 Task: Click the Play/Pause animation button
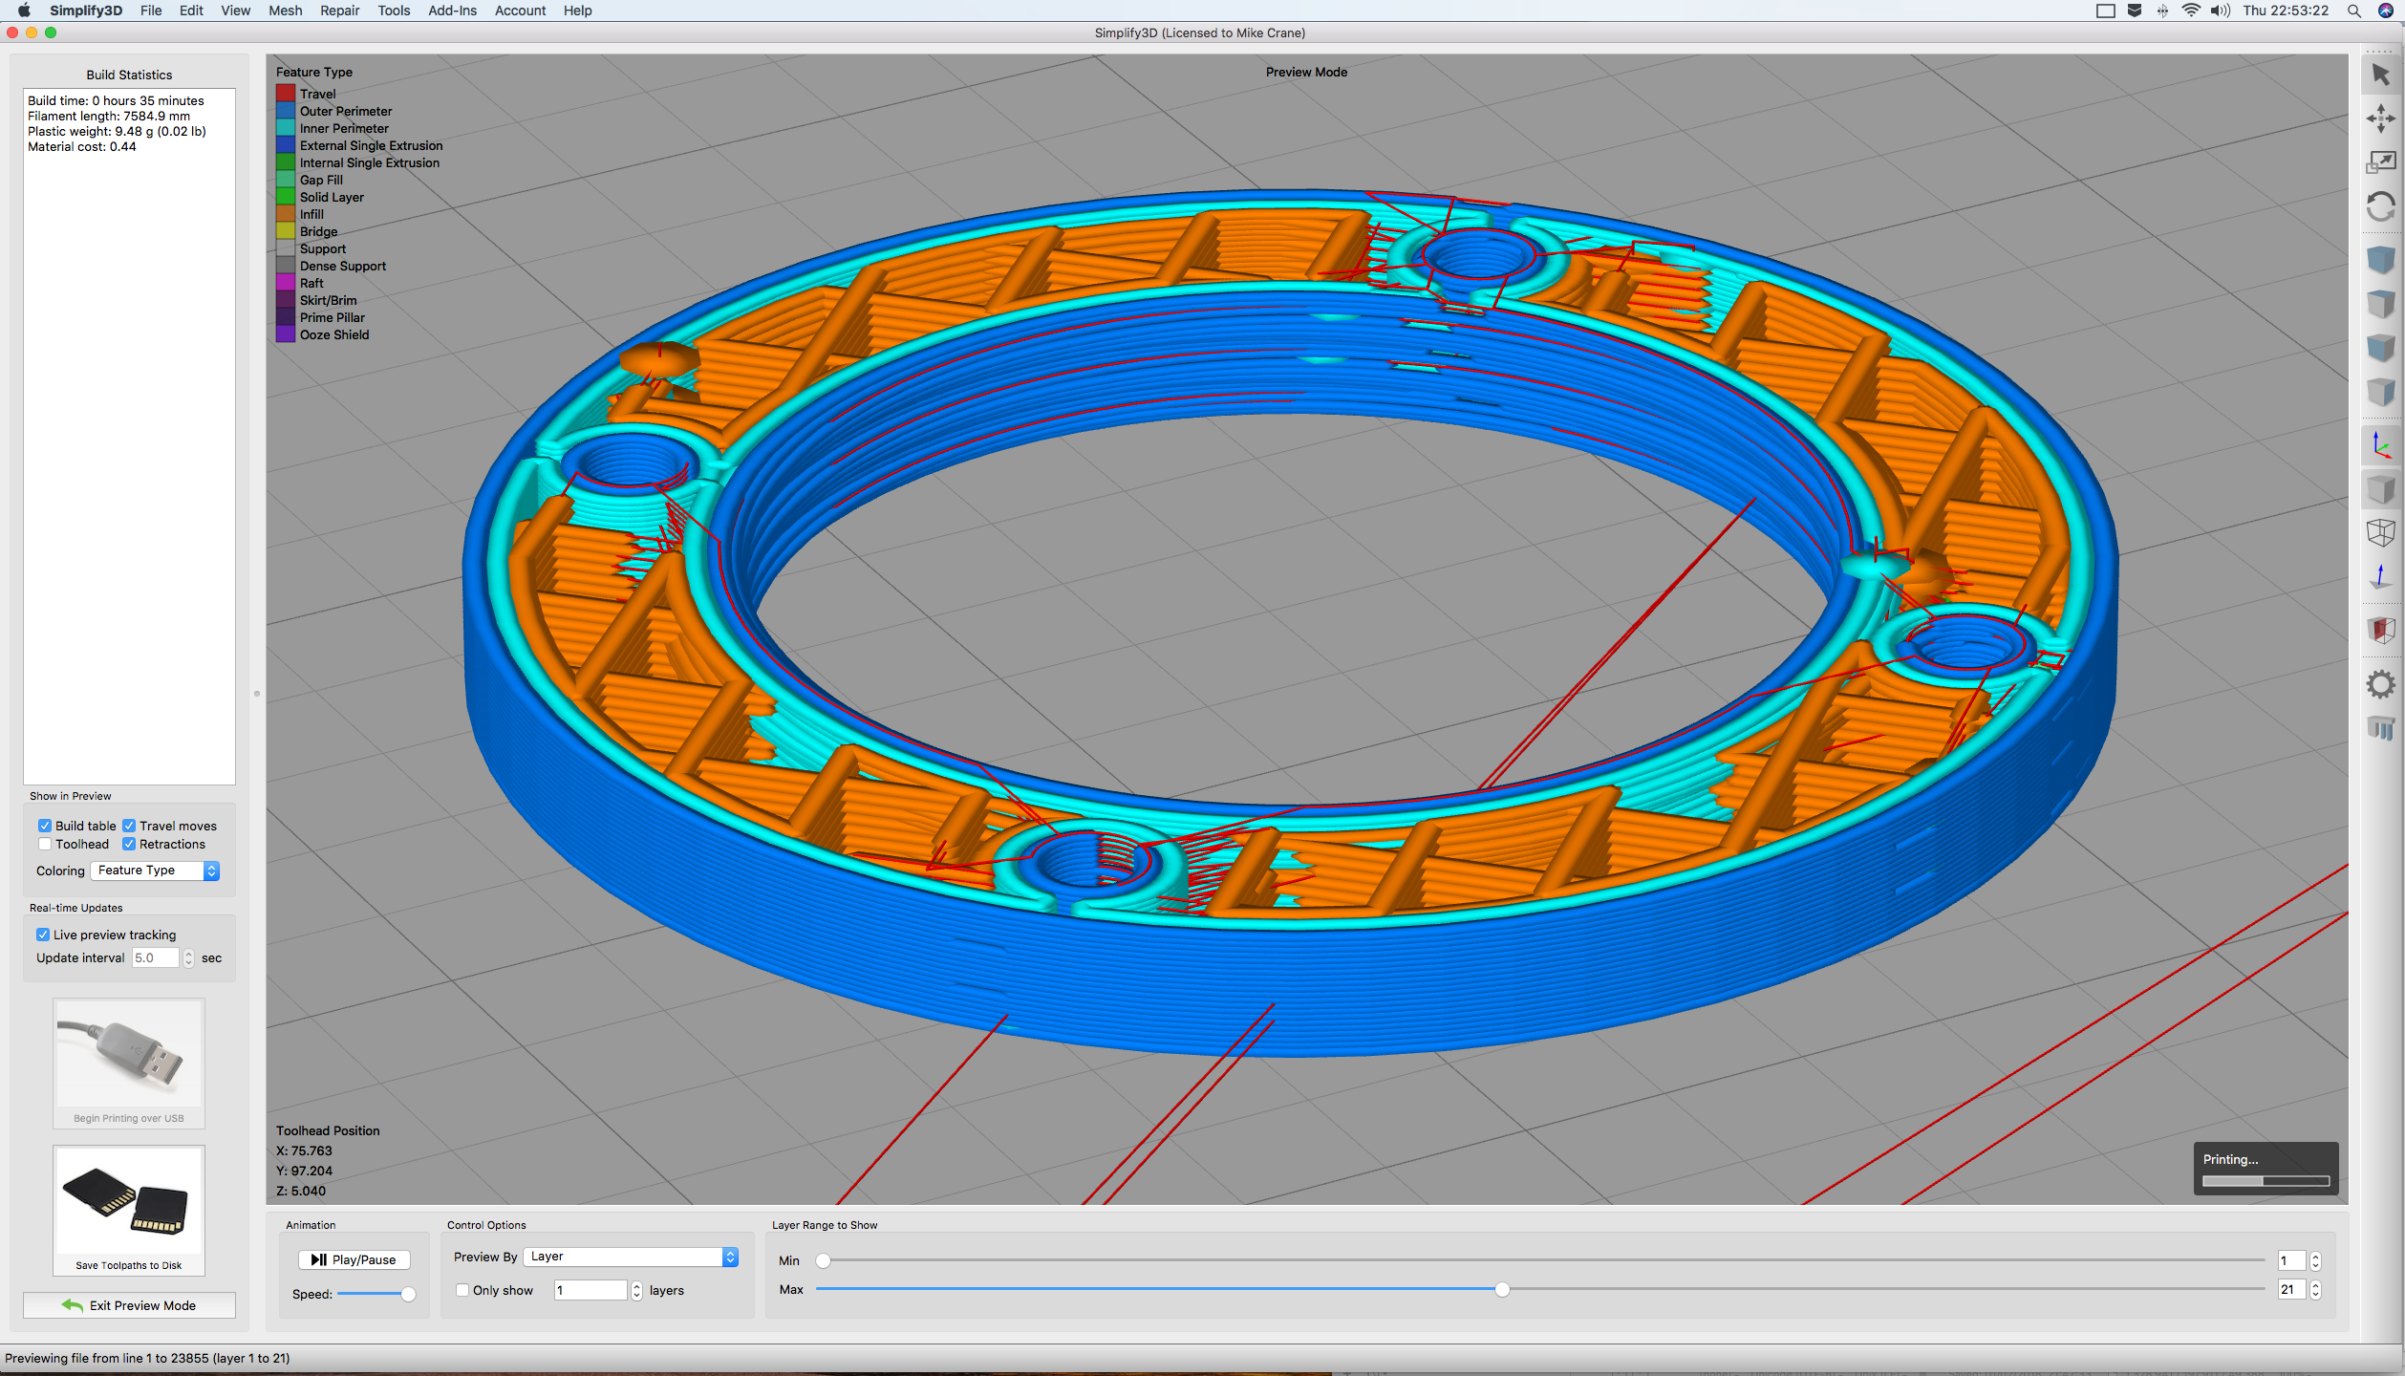354,1259
